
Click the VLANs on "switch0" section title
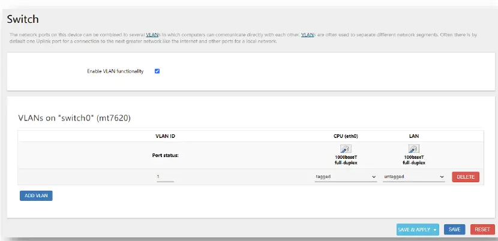tap(74, 118)
